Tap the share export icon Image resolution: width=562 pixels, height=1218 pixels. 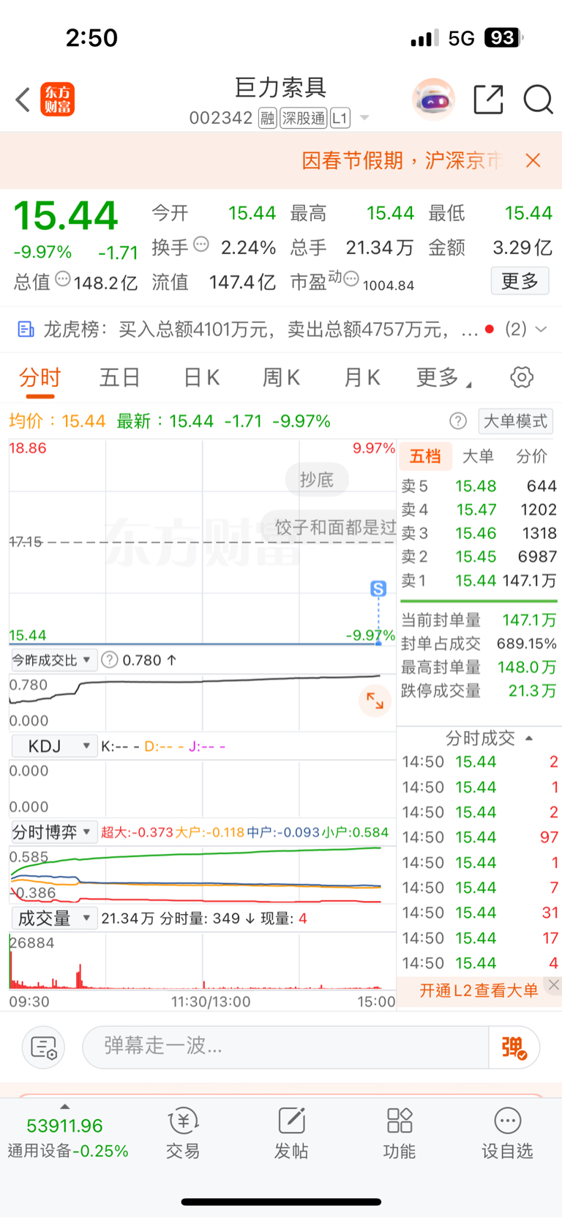(x=488, y=100)
